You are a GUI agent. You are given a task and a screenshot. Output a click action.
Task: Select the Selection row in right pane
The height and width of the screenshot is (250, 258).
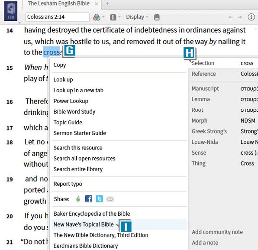(x=223, y=63)
